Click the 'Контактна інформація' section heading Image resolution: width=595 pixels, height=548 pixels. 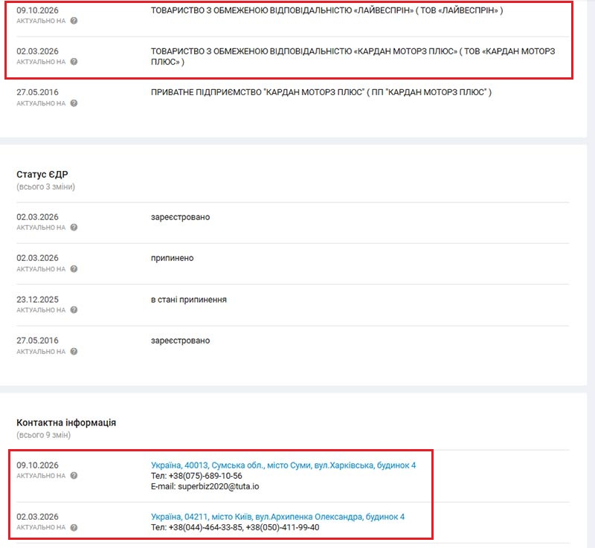pos(66,423)
